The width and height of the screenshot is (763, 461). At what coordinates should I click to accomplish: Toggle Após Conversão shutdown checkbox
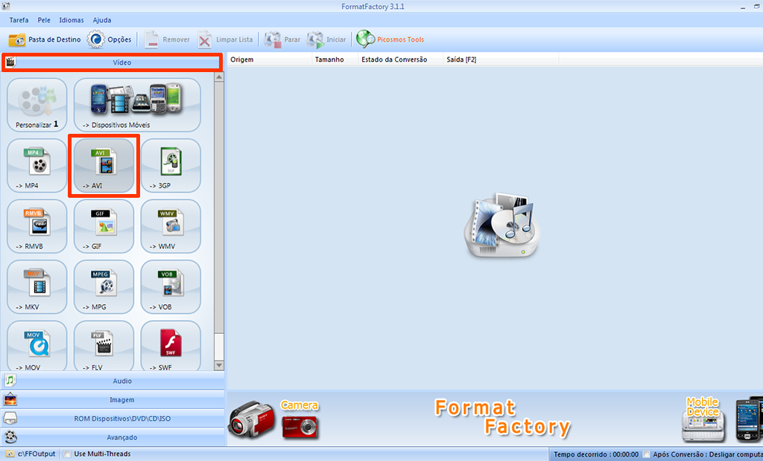click(646, 454)
